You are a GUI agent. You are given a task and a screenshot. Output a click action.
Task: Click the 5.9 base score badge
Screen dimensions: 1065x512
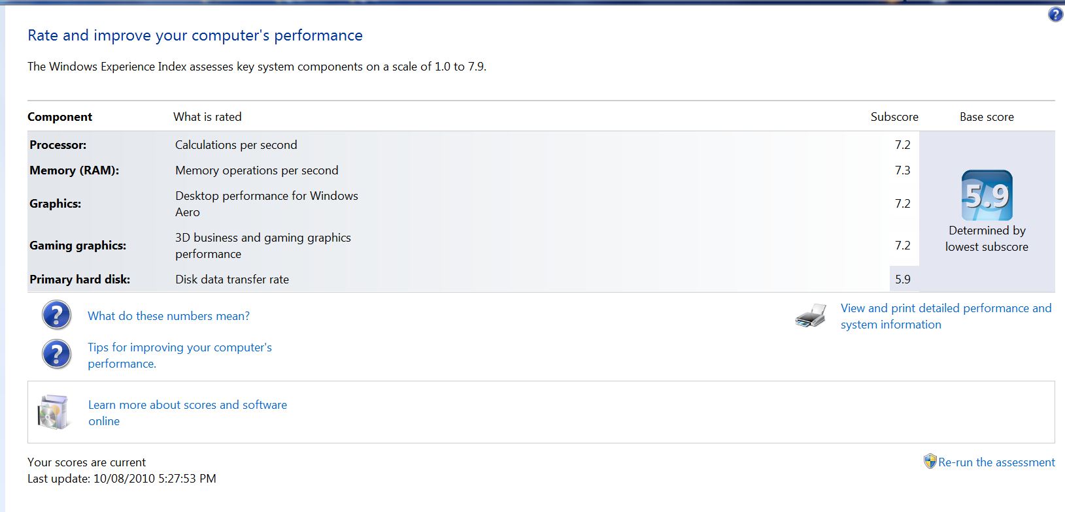(987, 195)
